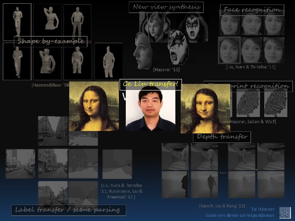295x221 pixels.
Task: Click the "[Karsch, Liu & Kang '12]" citation
Action: [x=222, y=206]
